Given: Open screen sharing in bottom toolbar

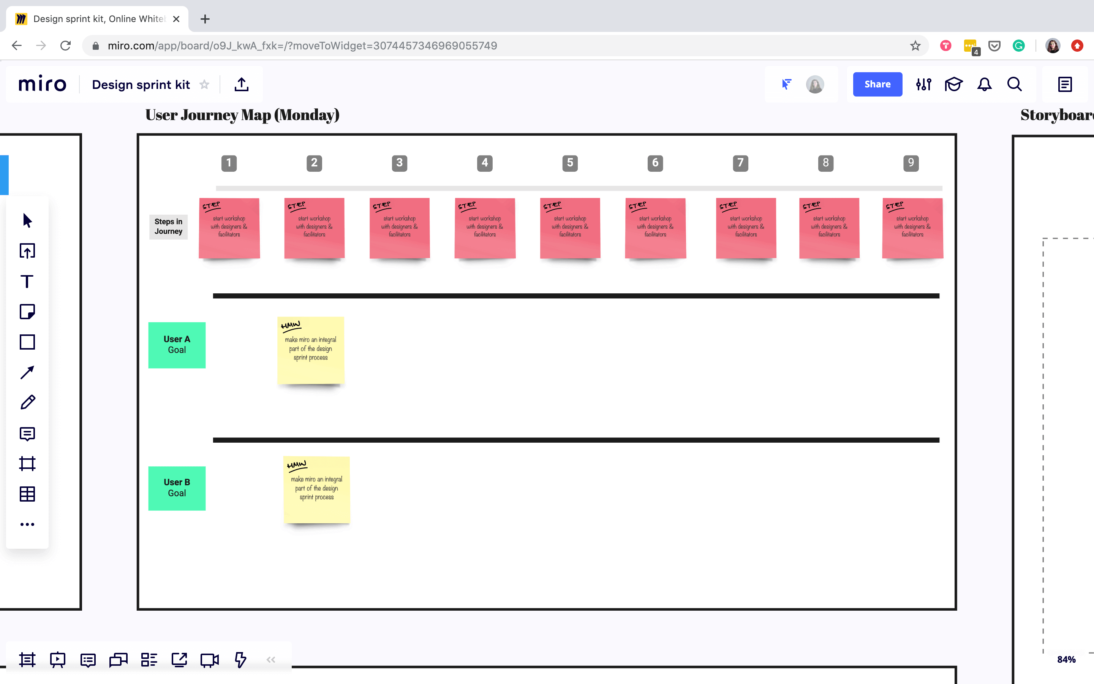Looking at the screenshot, I should (x=179, y=660).
